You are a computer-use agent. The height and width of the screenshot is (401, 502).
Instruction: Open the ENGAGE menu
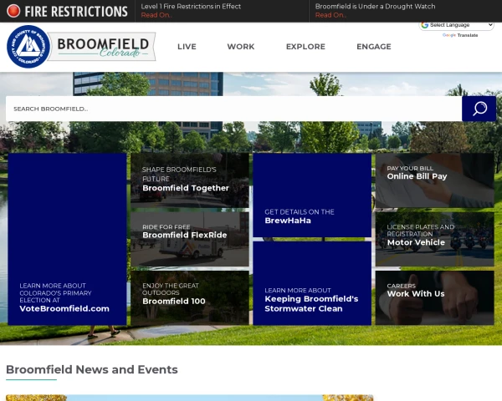click(374, 47)
